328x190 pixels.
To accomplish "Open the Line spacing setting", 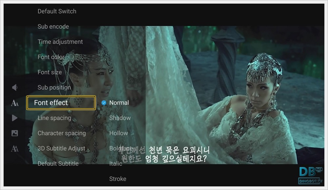I will [x=54, y=118].
